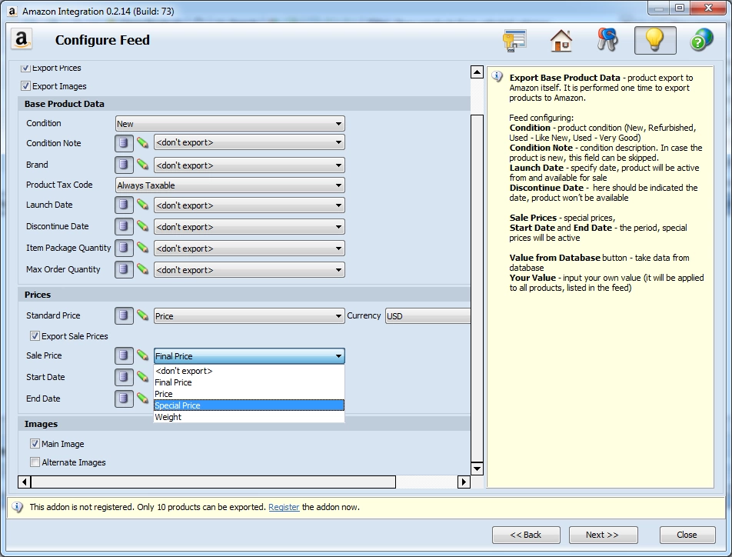Click the horizontal scrollbar left arrow

25,482
